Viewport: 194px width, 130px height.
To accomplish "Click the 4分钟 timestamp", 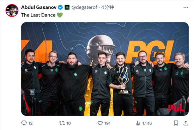I will 107,7.
